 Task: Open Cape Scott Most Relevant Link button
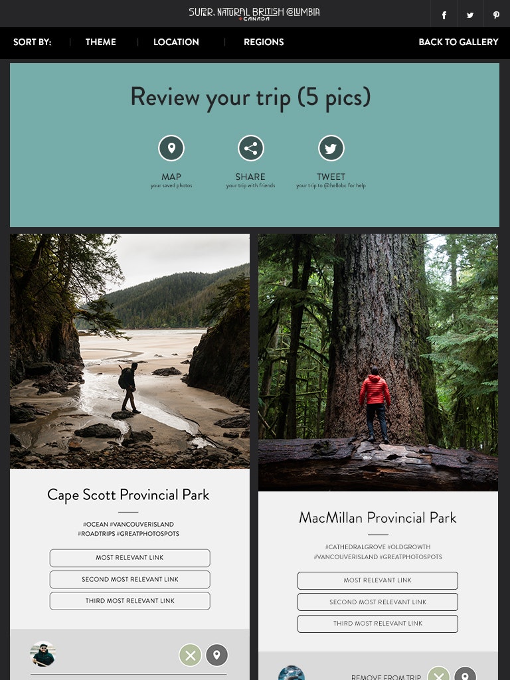[x=129, y=558]
